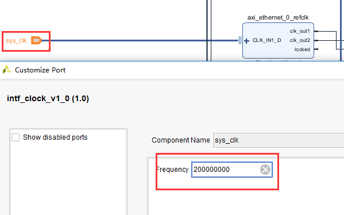Click the Vivado logo in Customize Port title
Image resolution: width=344 pixels, height=215 pixels.
(7, 70)
